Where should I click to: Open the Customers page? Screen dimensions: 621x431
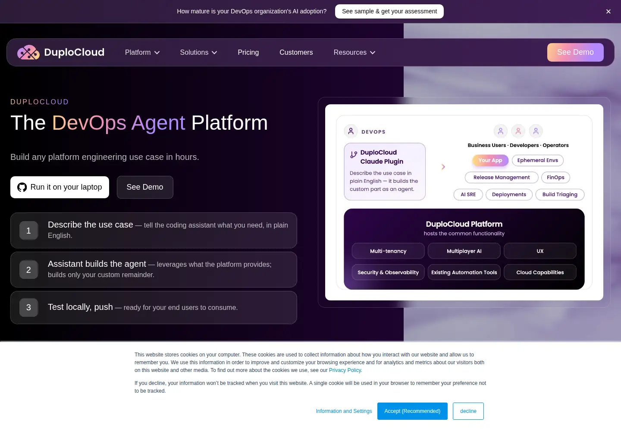[296, 52]
